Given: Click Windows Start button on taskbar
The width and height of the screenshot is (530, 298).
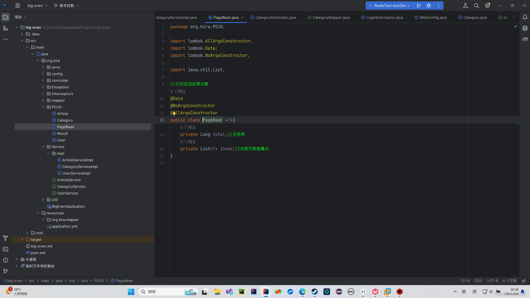Looking at the screenshot, I should (131, 292).
